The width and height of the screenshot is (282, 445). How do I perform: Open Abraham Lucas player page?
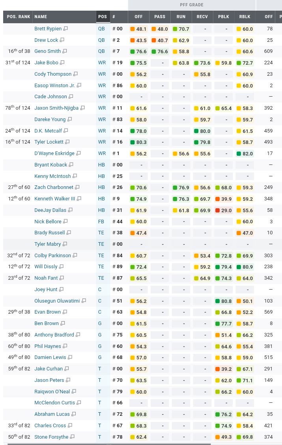click(52, 414)
